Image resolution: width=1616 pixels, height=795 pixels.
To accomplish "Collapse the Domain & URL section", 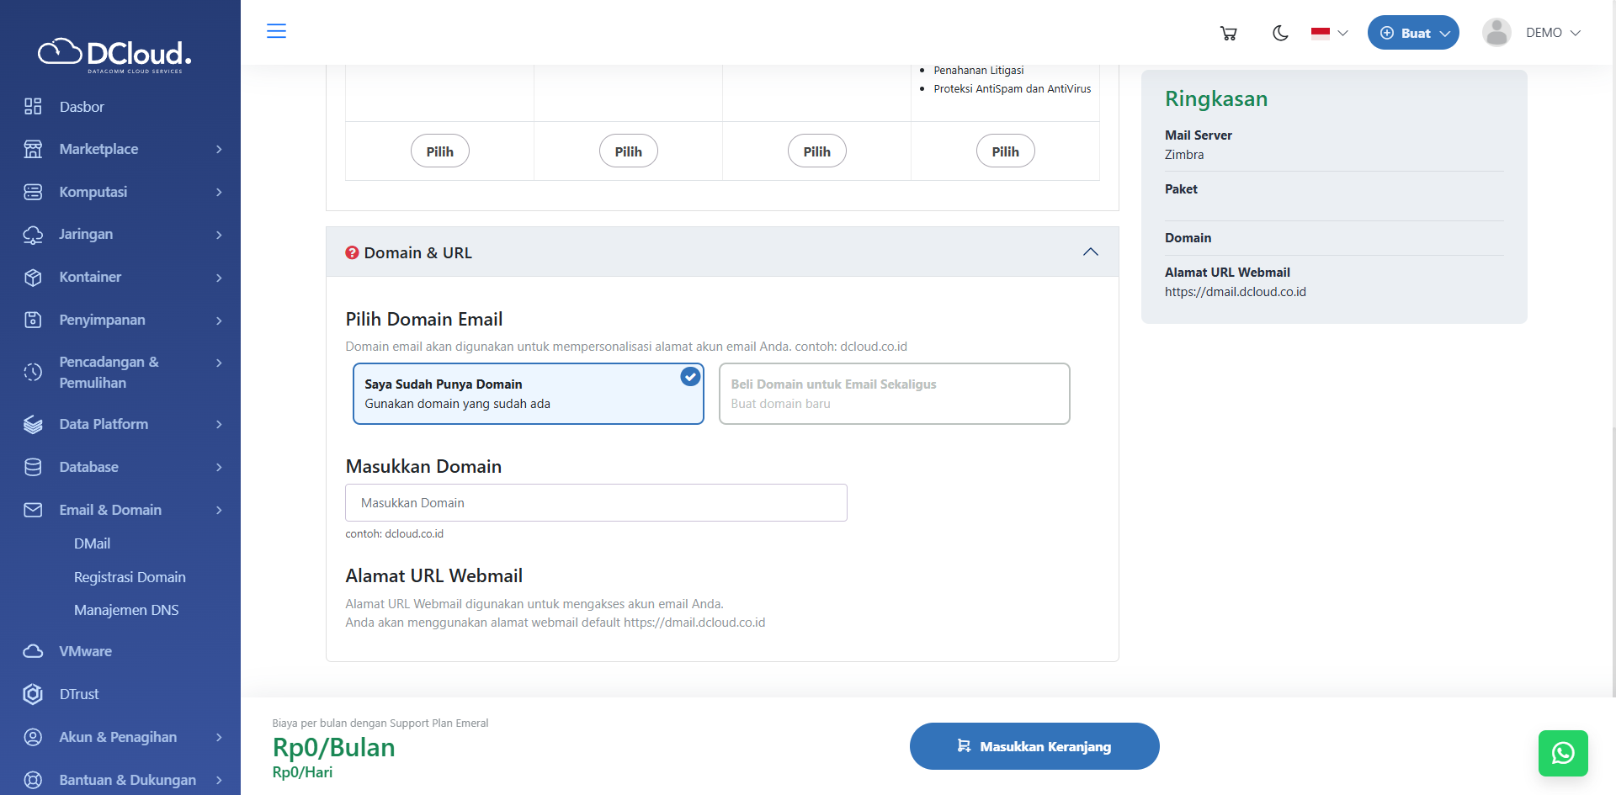I will [1090, 252].
